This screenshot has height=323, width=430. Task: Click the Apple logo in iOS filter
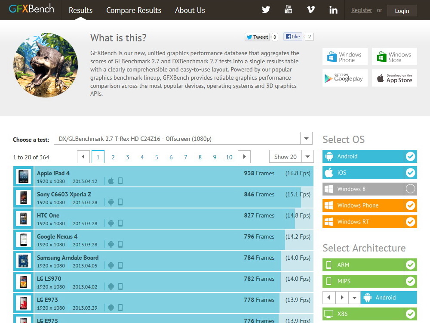329,173
